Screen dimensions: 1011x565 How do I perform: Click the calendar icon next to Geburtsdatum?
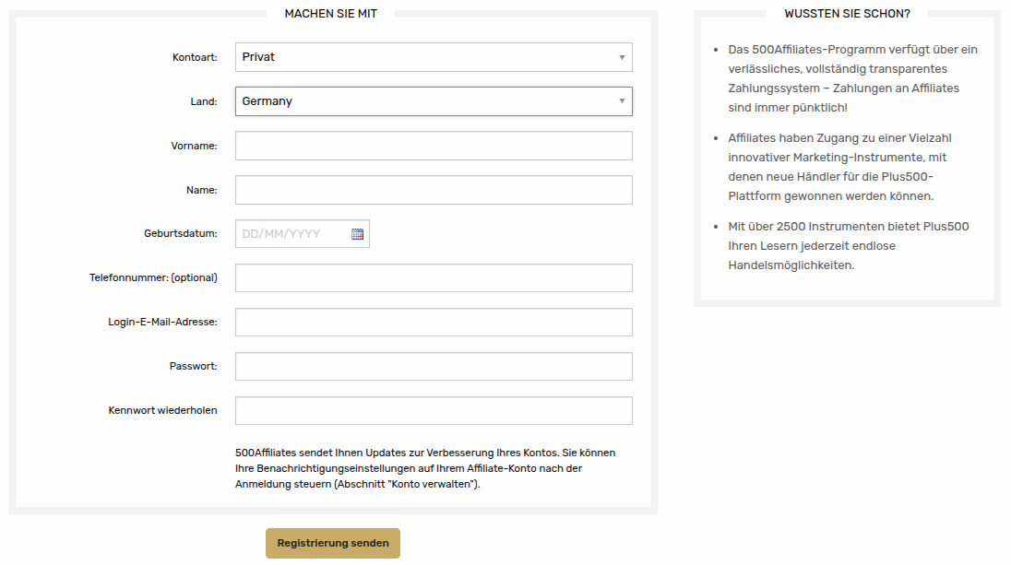[x=359, y=233]
